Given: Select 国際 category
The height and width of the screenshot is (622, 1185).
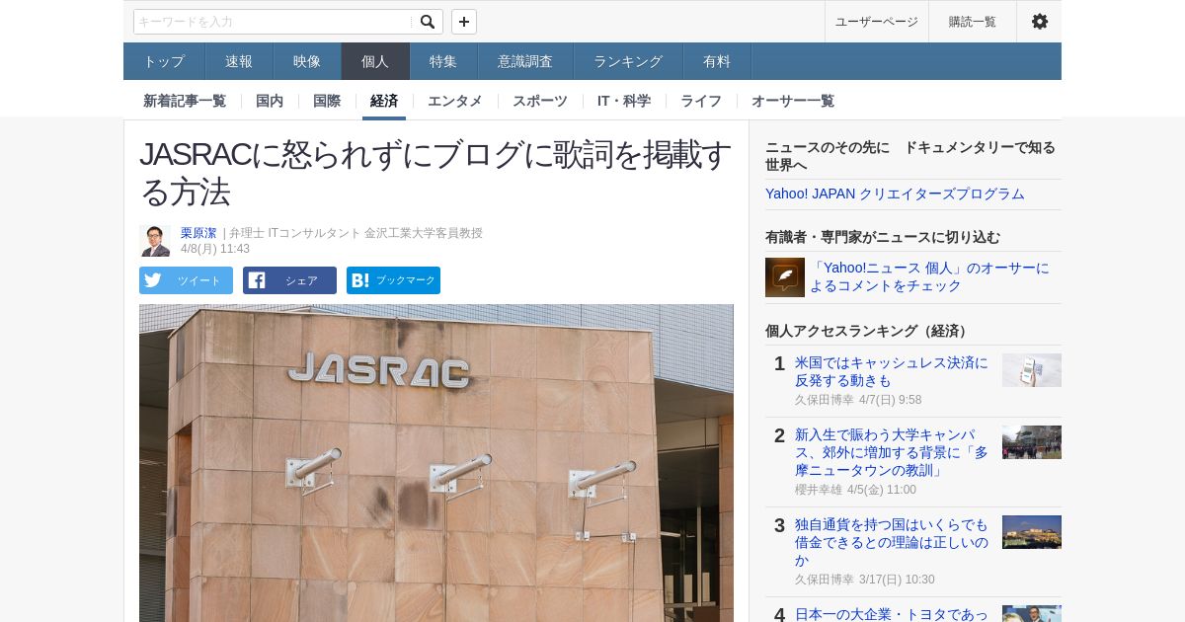Looking at the screenshot, I should [327, 101].
